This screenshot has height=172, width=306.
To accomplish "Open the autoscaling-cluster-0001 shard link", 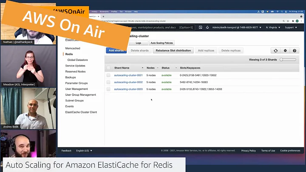I will tap(128, 75).
